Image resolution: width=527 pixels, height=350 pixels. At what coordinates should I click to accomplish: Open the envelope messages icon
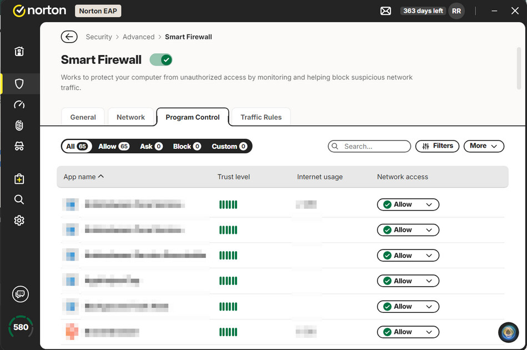385,11
